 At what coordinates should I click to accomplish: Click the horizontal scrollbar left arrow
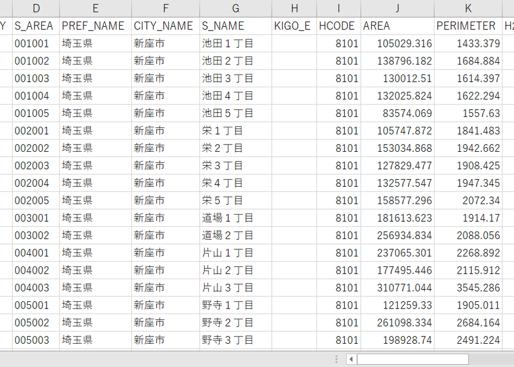click(x=351, y=359)
